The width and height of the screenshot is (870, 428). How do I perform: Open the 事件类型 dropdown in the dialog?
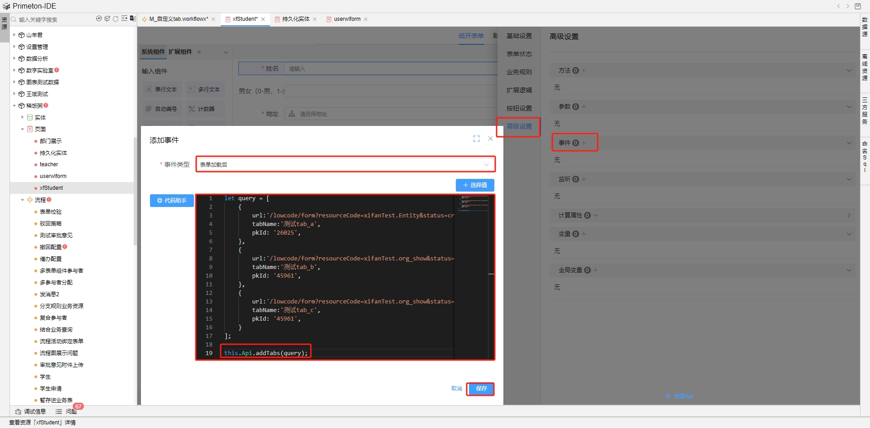pos(345,164)
